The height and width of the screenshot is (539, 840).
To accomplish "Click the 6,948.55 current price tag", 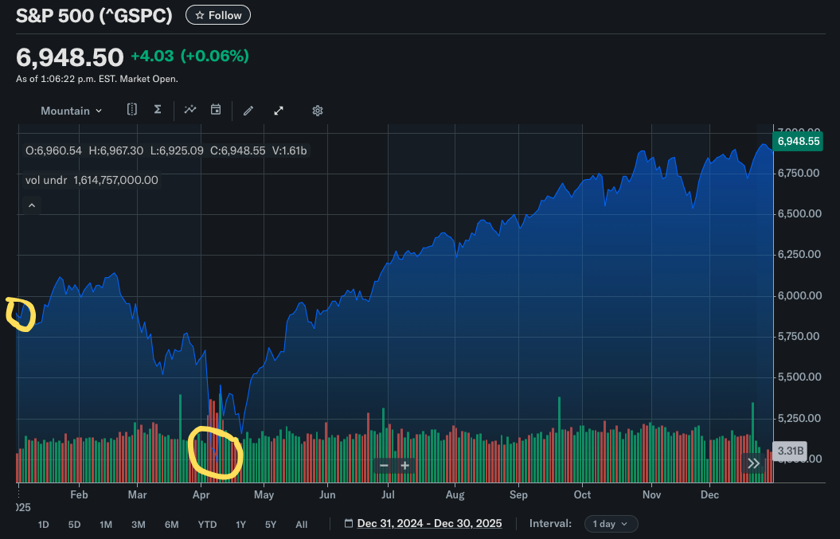I will tap(799, 142).
